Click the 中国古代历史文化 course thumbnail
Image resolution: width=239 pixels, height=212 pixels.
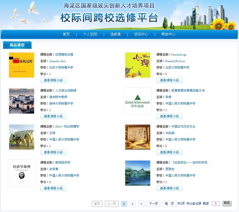[138, 137]
